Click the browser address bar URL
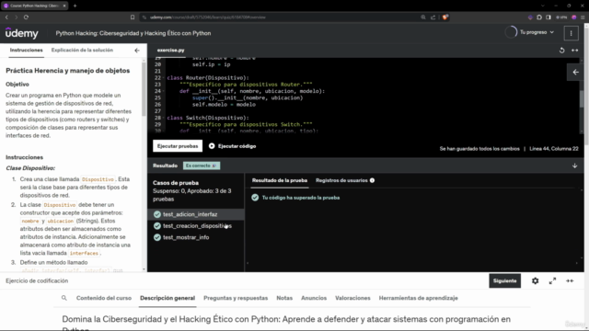Viewport: 589px width, 331px height. [208, 17]
